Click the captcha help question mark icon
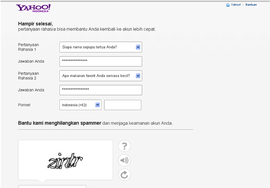 pos(124,146)
